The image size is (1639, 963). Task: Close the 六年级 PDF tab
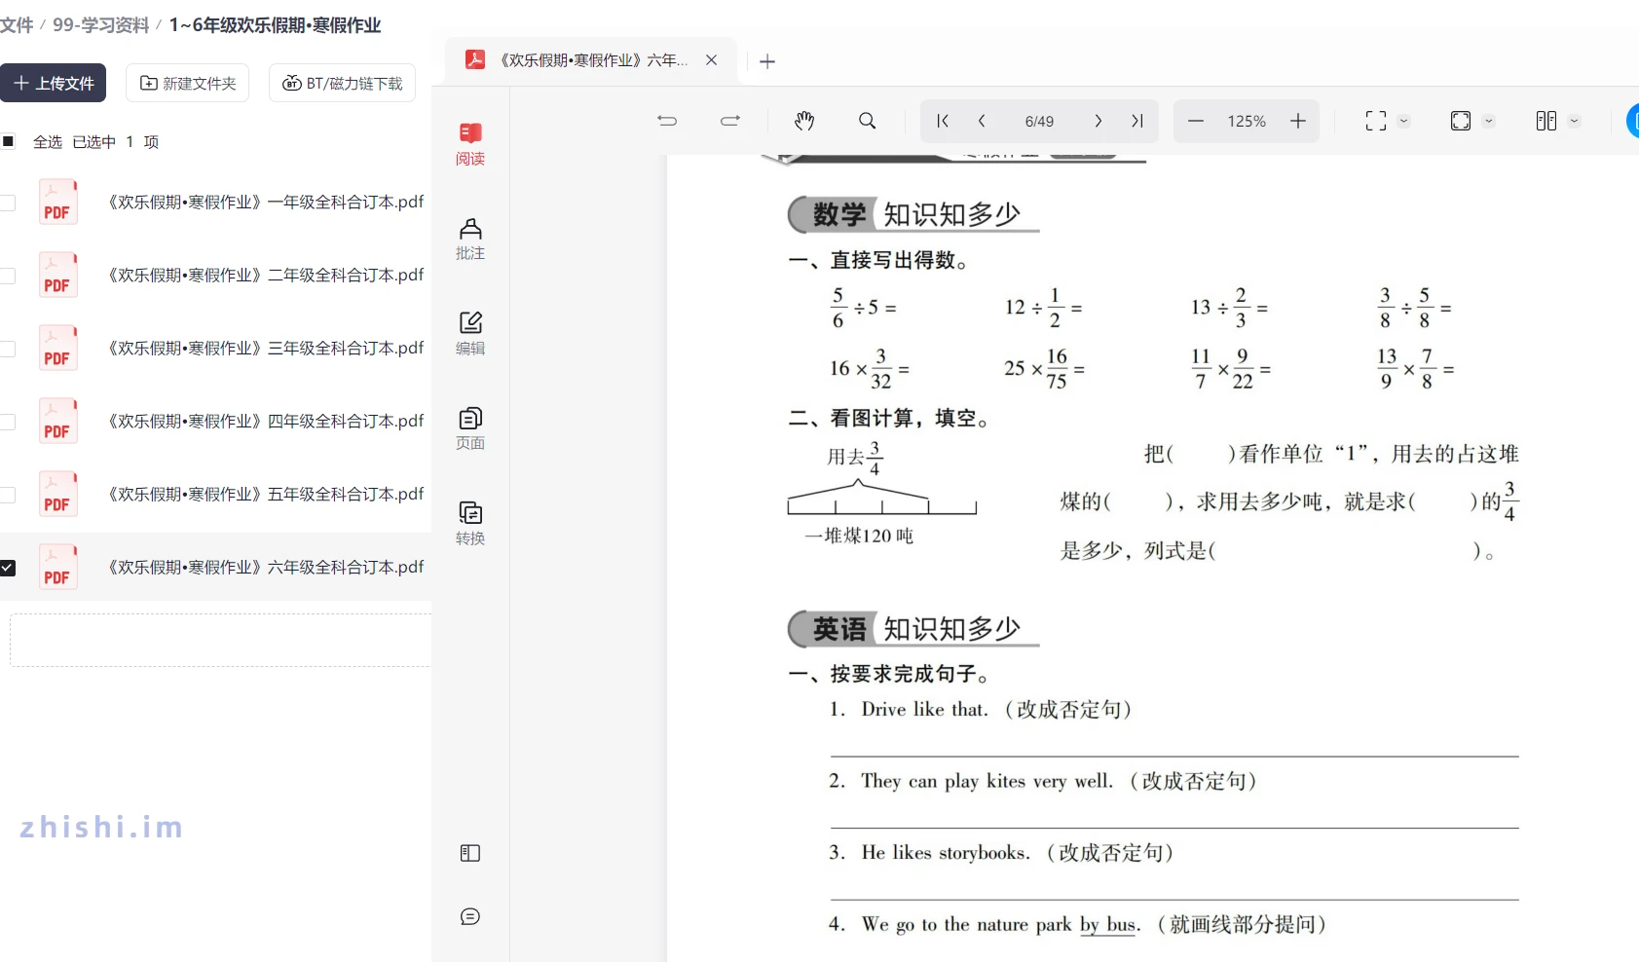[x=712, y=60]
